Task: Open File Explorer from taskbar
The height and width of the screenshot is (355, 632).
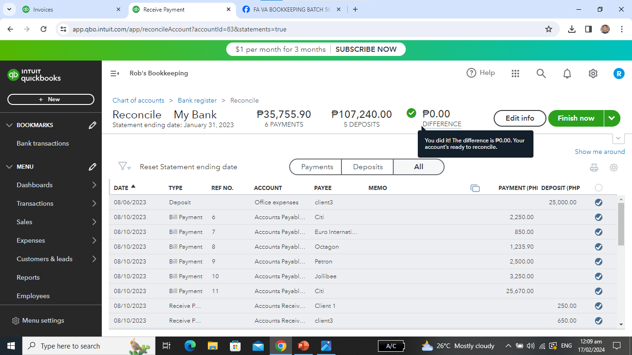Action: click(x=213, y=346)
